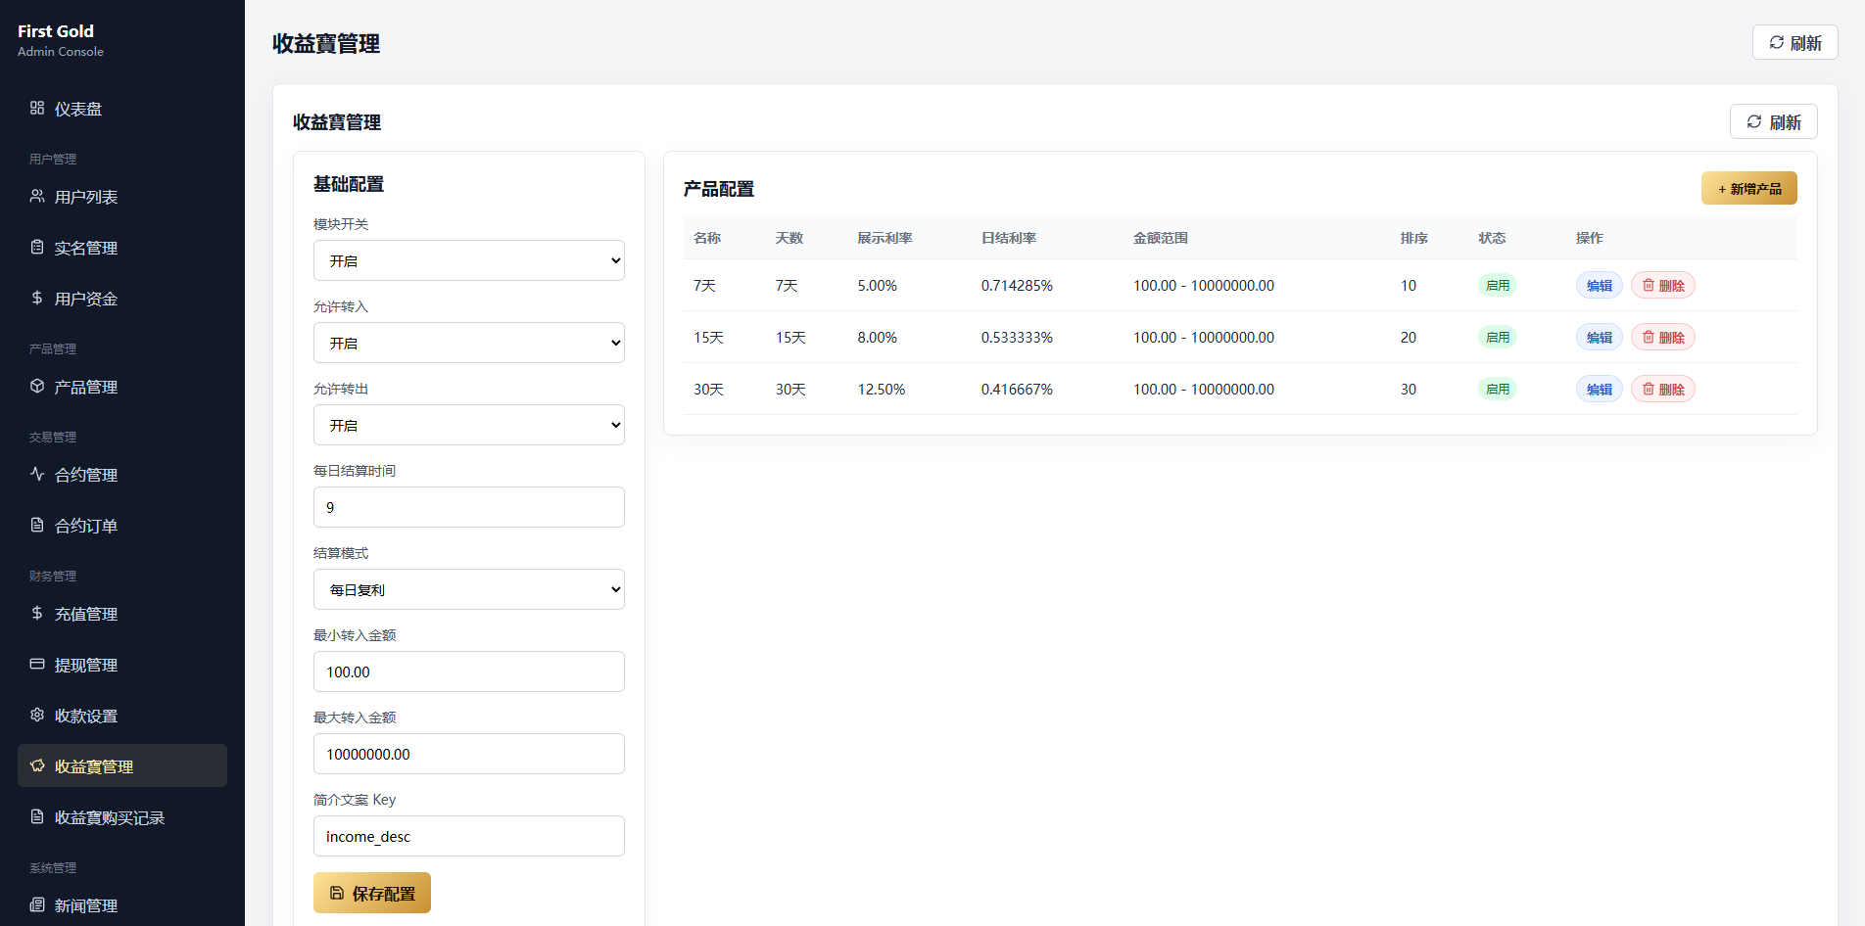
Task: Click the activity pulse icon beside 合约管理
Action: pyautogui.click(x=37, y=474)
